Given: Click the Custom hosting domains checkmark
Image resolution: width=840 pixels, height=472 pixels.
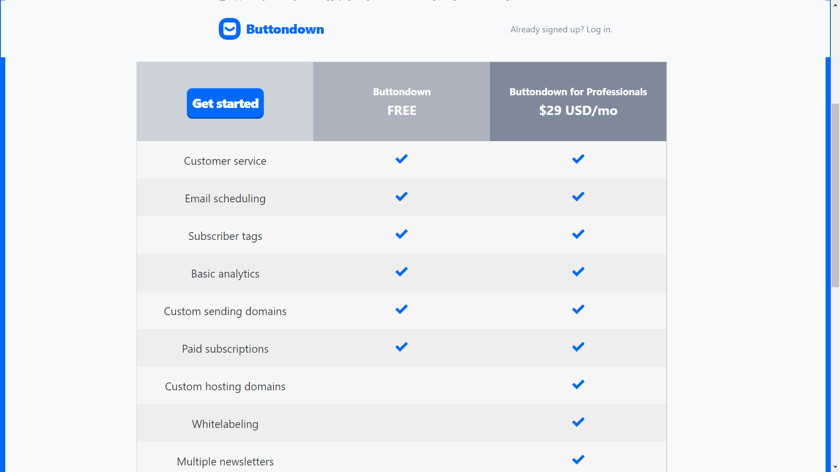Looking at the screenshot, I should click(x=578, y=384).
